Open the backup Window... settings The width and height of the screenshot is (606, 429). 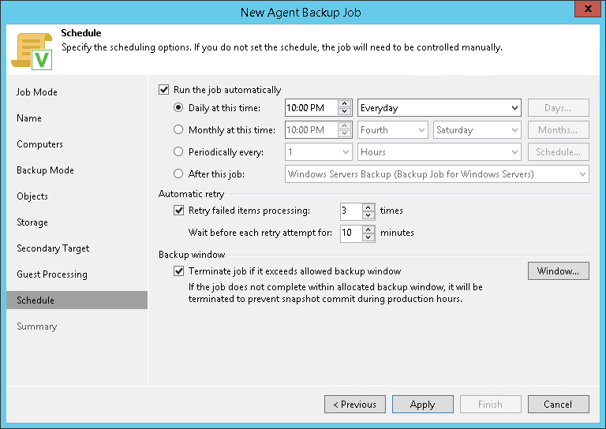coord(559,271)
